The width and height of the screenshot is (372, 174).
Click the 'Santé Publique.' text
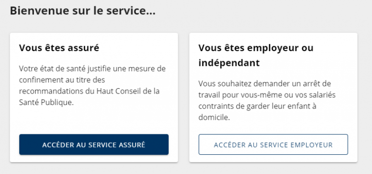pos(46,103)
